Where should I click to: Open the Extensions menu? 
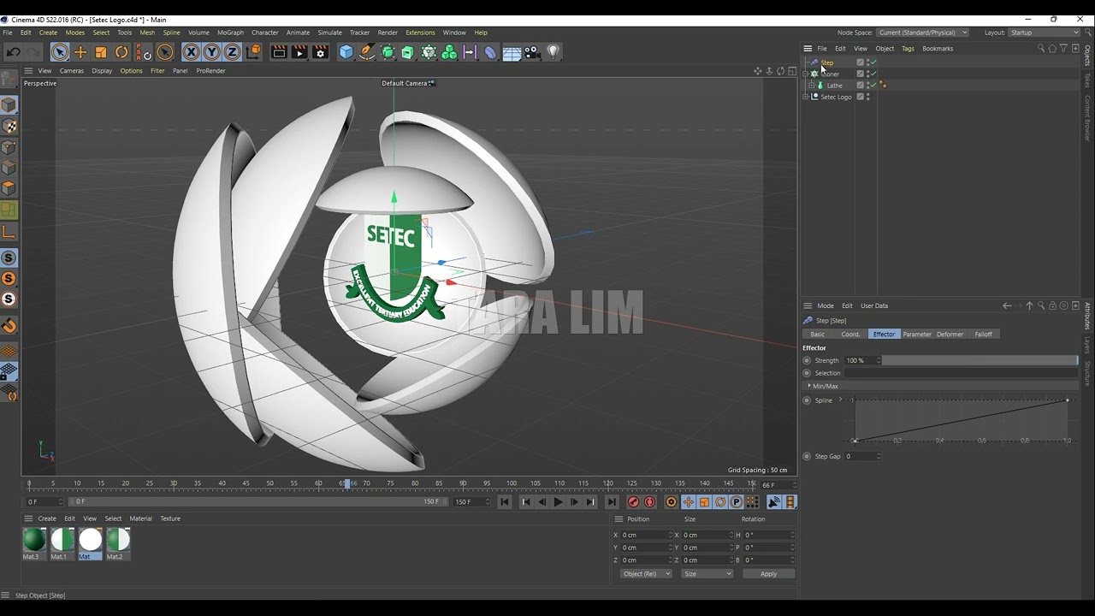420,33
